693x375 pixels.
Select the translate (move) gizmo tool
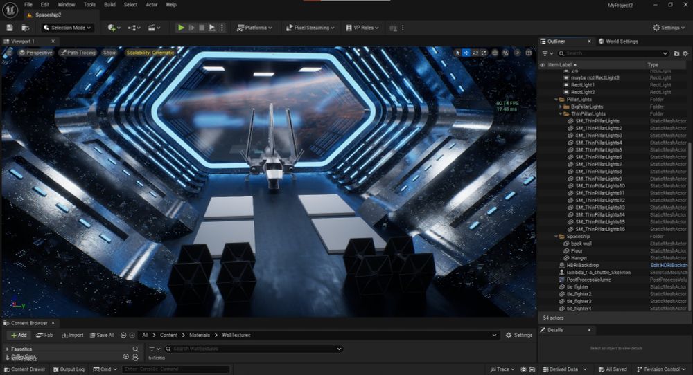(466, 53)
